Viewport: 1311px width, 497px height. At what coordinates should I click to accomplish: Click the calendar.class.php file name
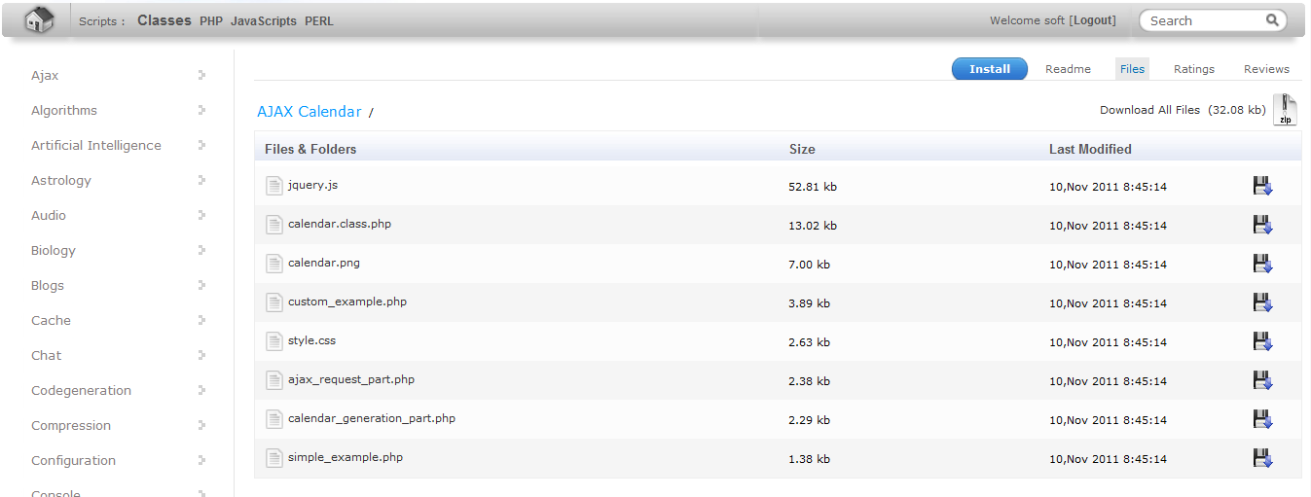pos(340,224)
